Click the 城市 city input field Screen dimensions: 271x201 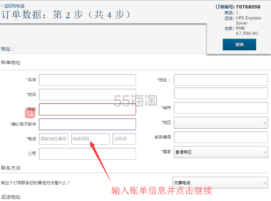tap(221, 108)
